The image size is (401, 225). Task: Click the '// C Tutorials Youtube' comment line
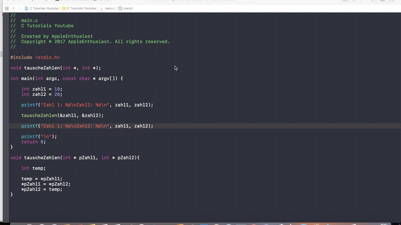click(42, 26)
